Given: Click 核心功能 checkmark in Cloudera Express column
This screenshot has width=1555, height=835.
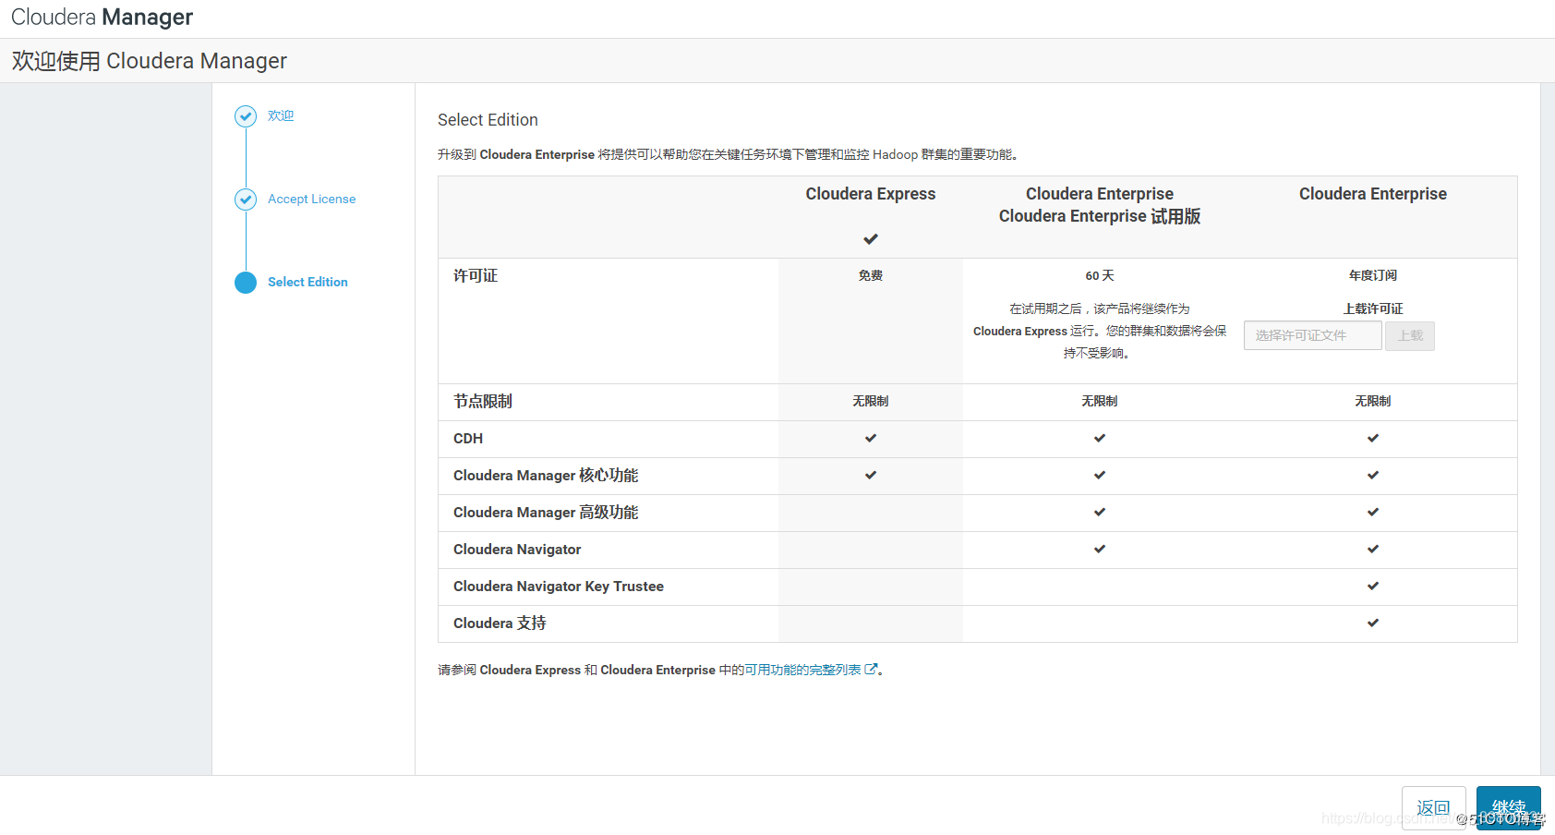Looking at the screenshot, I should pyautogui.click(x=871, y=475).
